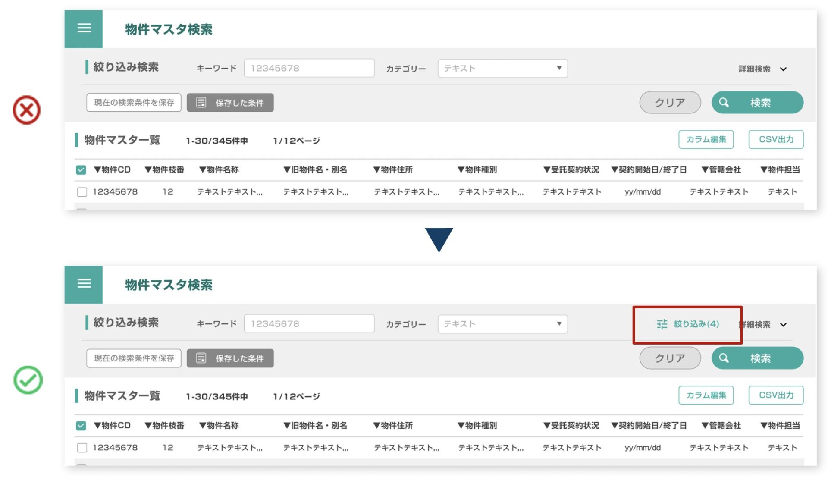This screenshot has width=828, height=477.
Task: Click the 保存した条件 icon in the lower panel
Action: [x=201, y=358]
